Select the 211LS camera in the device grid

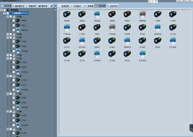(67, 40)
